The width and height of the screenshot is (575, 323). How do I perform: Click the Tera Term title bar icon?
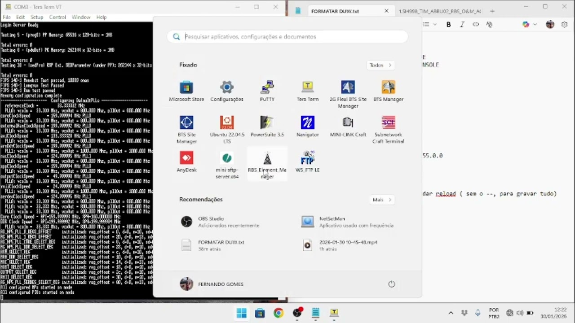8,7
